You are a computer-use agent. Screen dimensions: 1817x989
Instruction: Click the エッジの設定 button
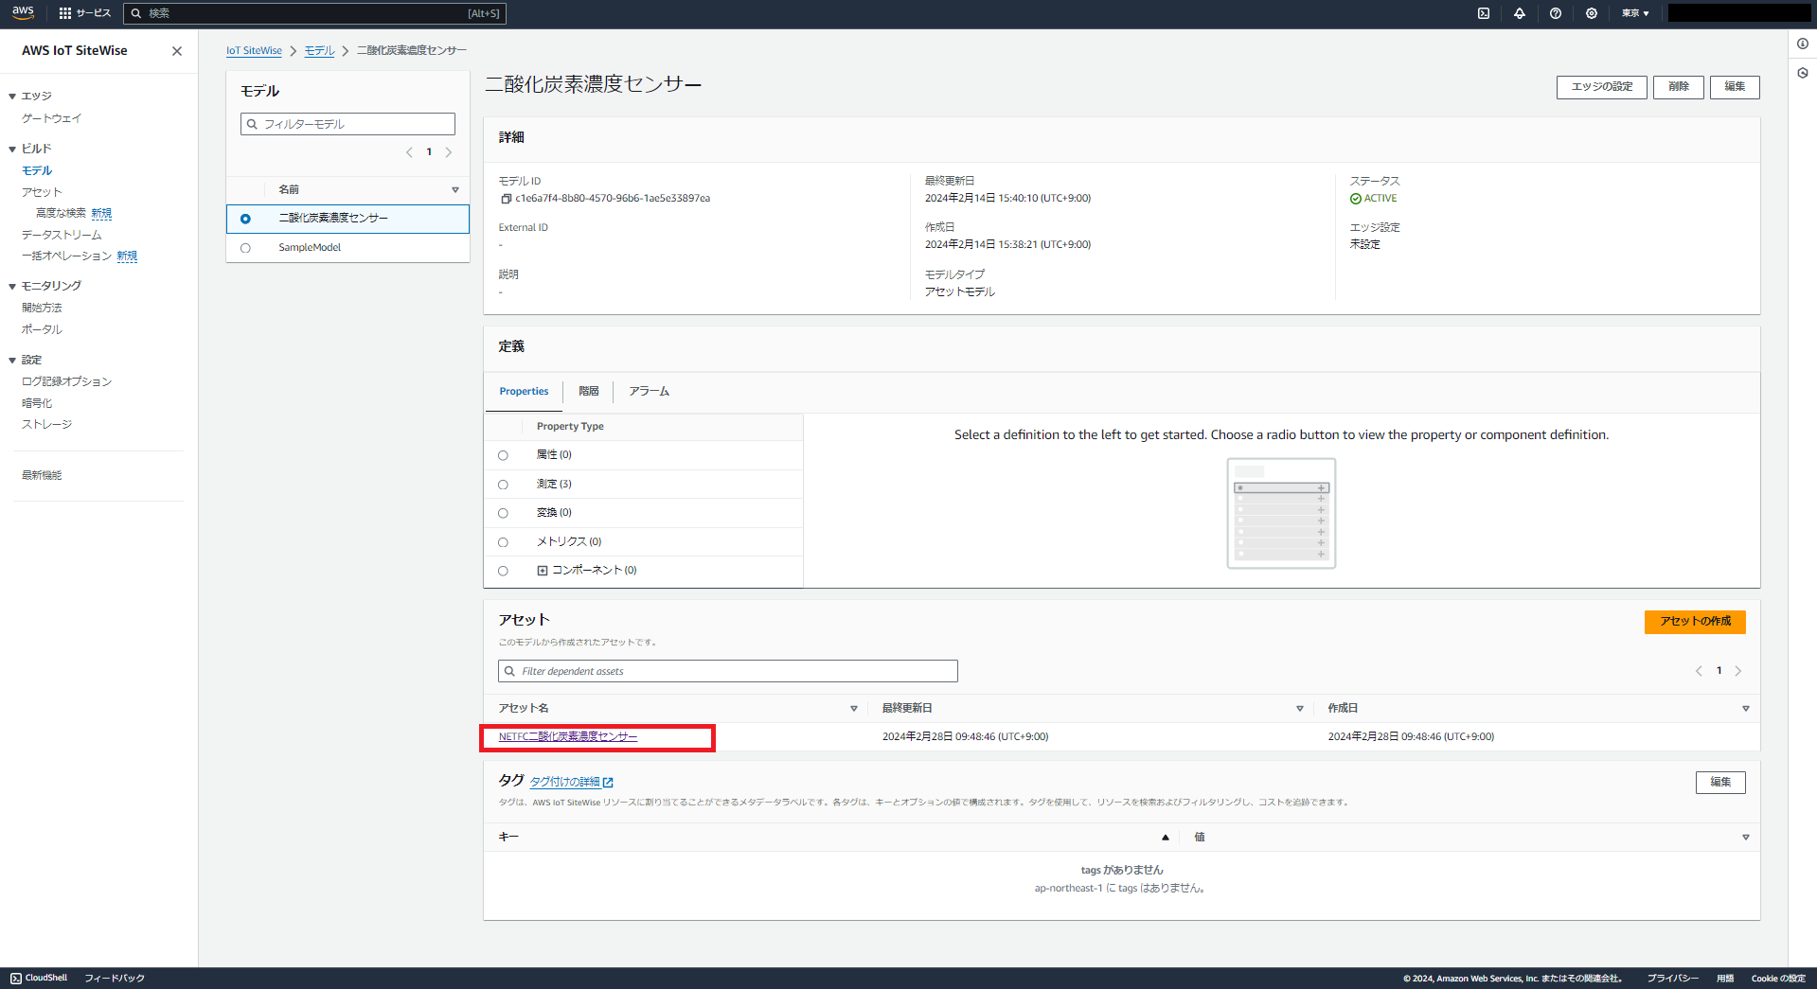pyautogui.click(x=1602, y=87)
